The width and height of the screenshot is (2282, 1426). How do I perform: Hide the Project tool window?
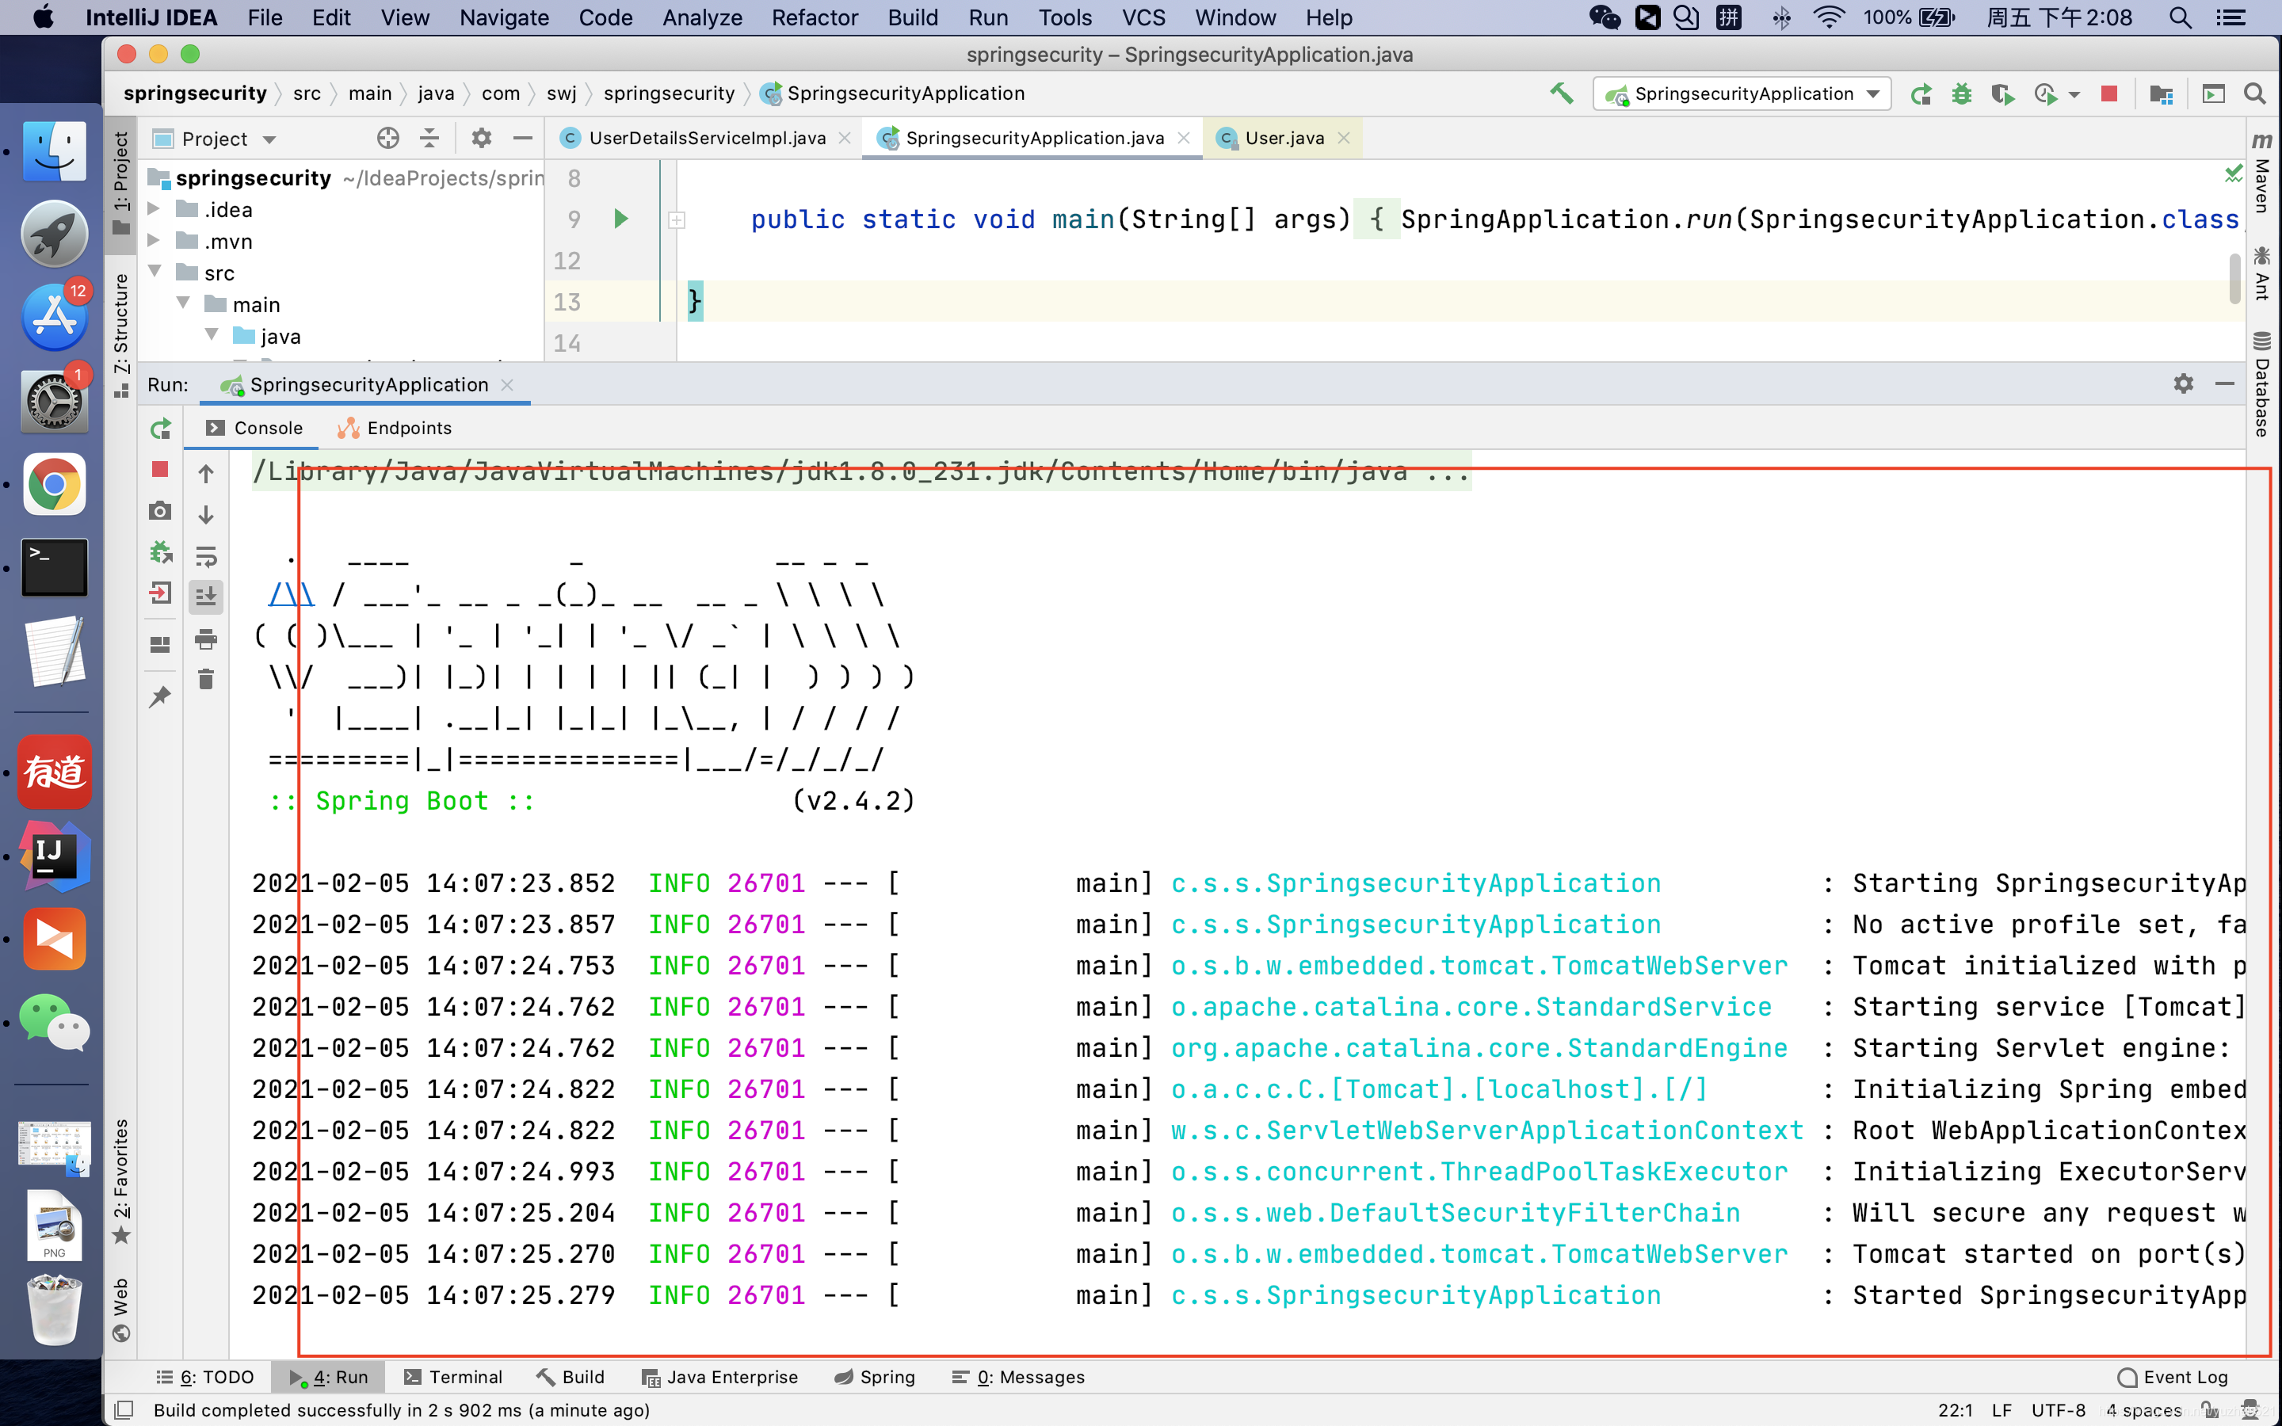tap(522, 139)
